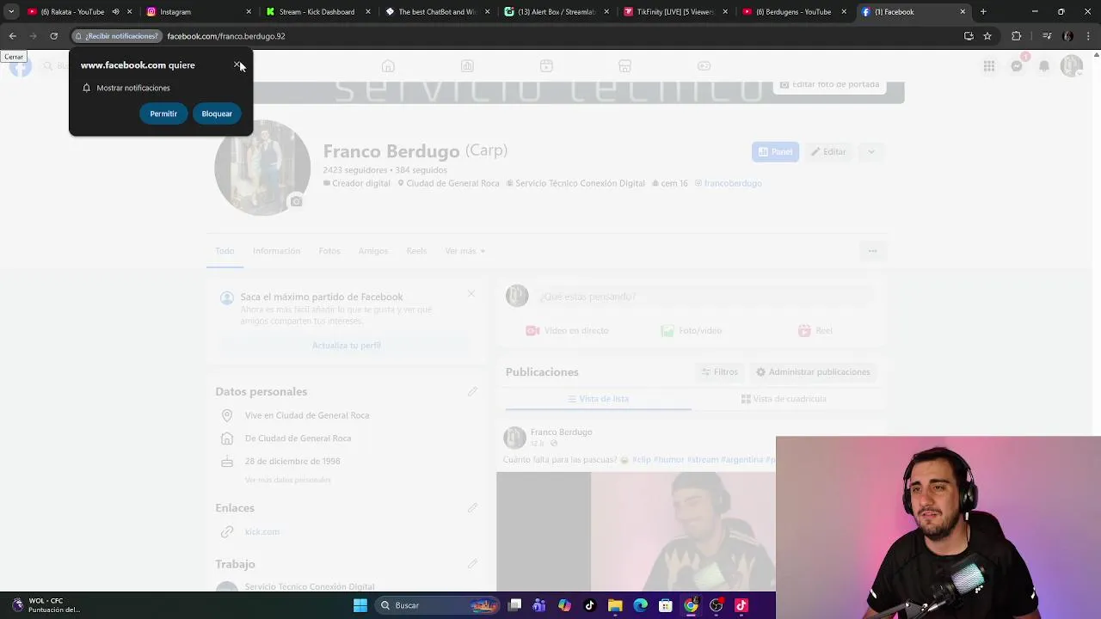Open the Panel button on profile
Image resolution: width=1101 pixels, height=619 pixels.
[x=775, y=151]
